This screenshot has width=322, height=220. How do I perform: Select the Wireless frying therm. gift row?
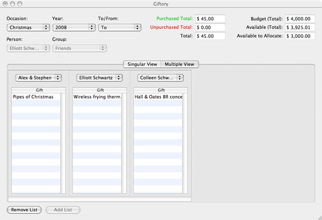[x=97, y=97]
